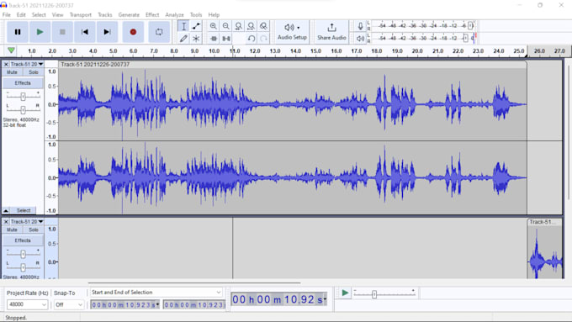Click the Share Audio button
The height and width of the screenshot is (322, 572).
[331, 32]
